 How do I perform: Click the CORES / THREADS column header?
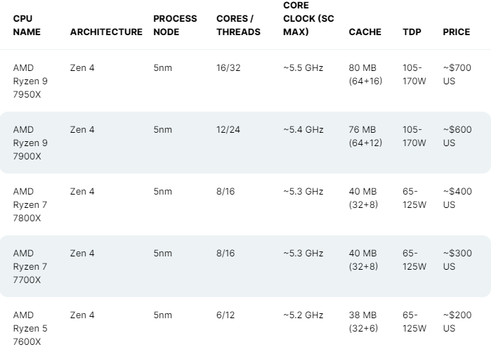coord(238,25)
